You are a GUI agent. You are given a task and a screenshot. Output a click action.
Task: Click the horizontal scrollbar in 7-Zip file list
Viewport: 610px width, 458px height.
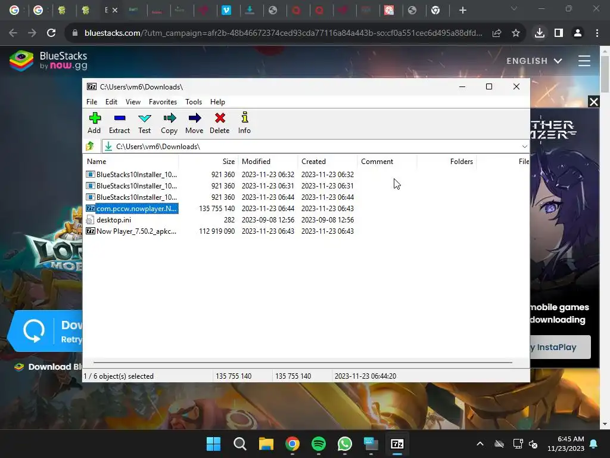303,362
